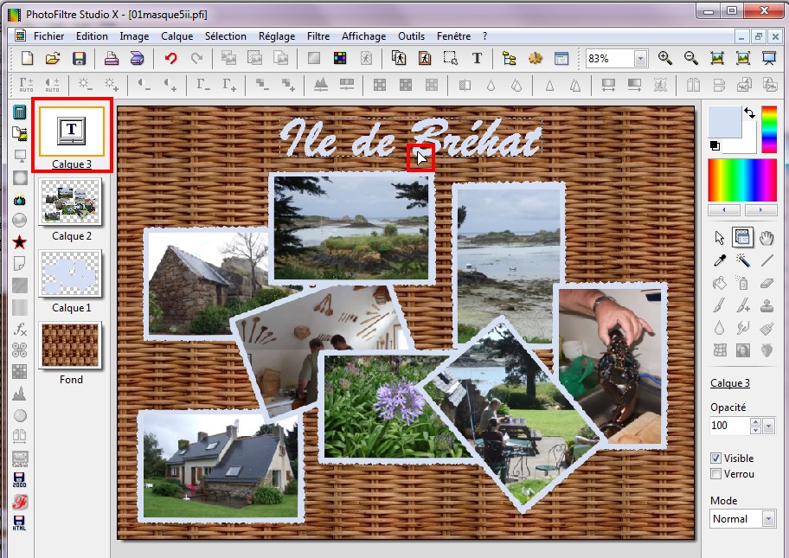Click the Opacité value field
The height and width of the screenshot is (558, 789).
click(729, 426)
